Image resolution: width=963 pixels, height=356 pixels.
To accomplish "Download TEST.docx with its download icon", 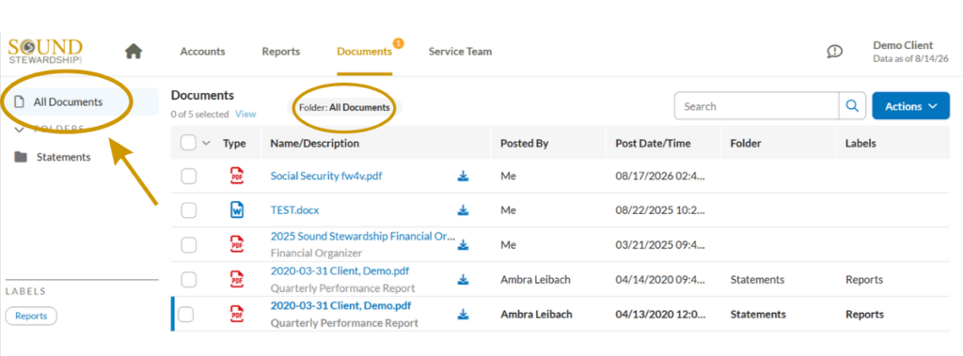I will (463, 210).
